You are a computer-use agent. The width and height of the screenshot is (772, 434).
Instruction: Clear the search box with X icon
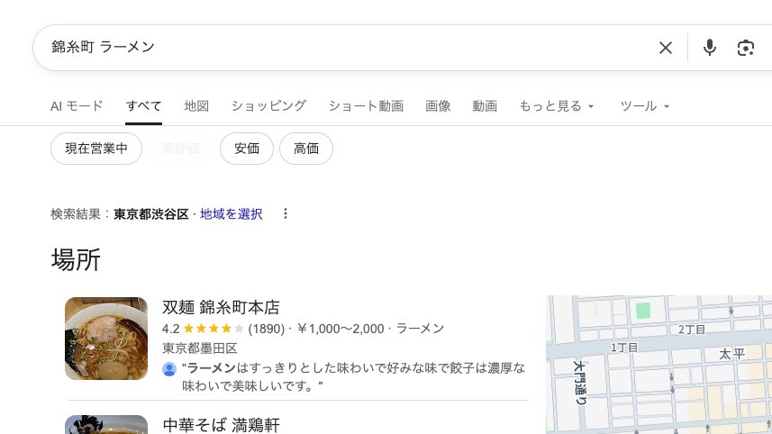(666, 48)
